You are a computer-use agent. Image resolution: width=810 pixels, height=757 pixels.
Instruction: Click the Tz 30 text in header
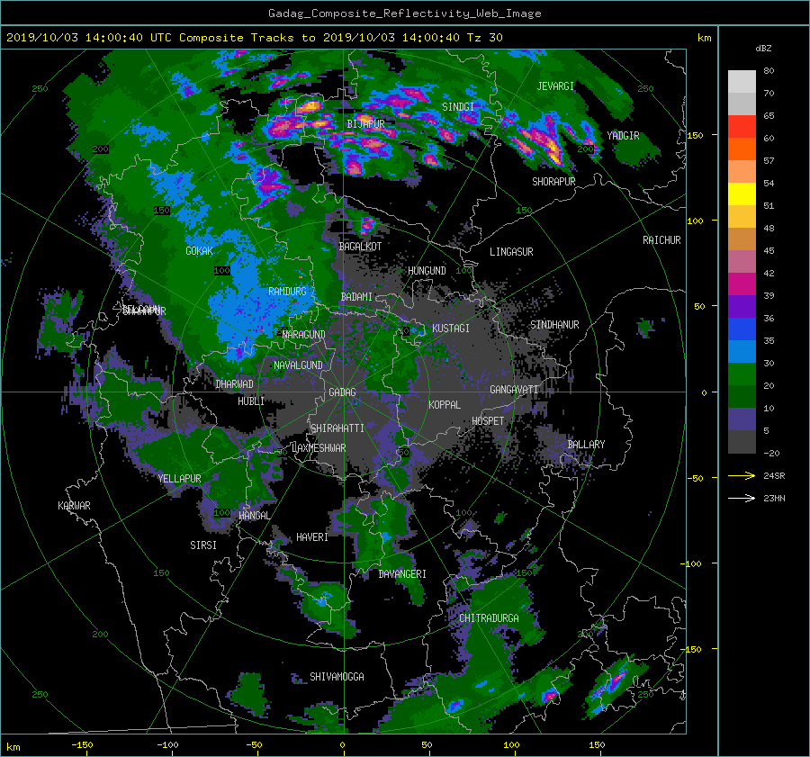[485, 38]
